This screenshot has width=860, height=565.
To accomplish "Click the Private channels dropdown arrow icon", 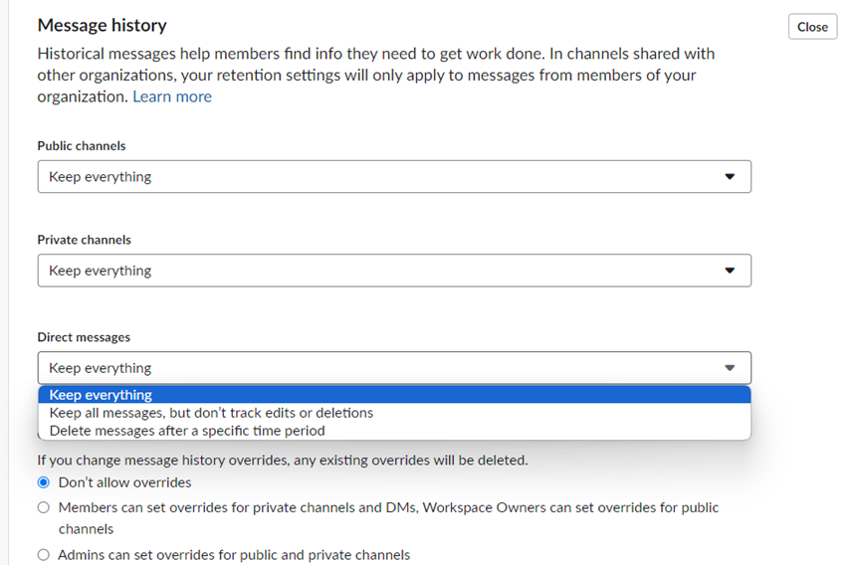I will pyautogui.click(x=730, y=271).
